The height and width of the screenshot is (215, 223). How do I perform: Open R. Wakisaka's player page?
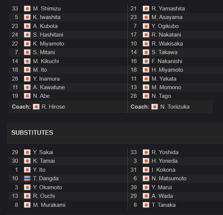point(167,44)
